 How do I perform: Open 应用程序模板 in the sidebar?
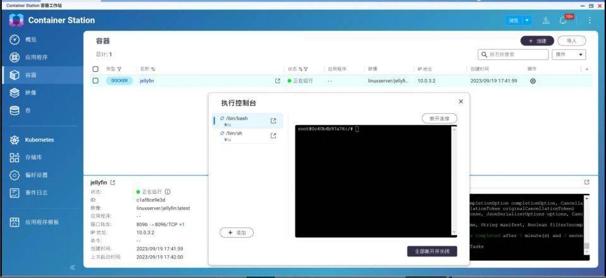42,222
